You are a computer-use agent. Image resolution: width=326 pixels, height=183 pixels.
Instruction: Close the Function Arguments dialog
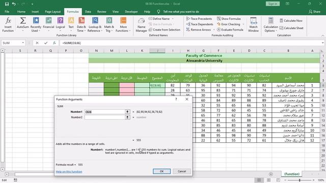click(x=187, y=99)
